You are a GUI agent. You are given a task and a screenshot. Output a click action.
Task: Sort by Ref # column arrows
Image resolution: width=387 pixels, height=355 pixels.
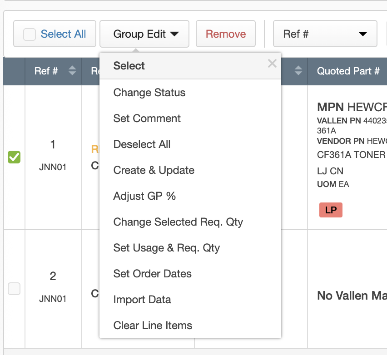click(72, 71)
